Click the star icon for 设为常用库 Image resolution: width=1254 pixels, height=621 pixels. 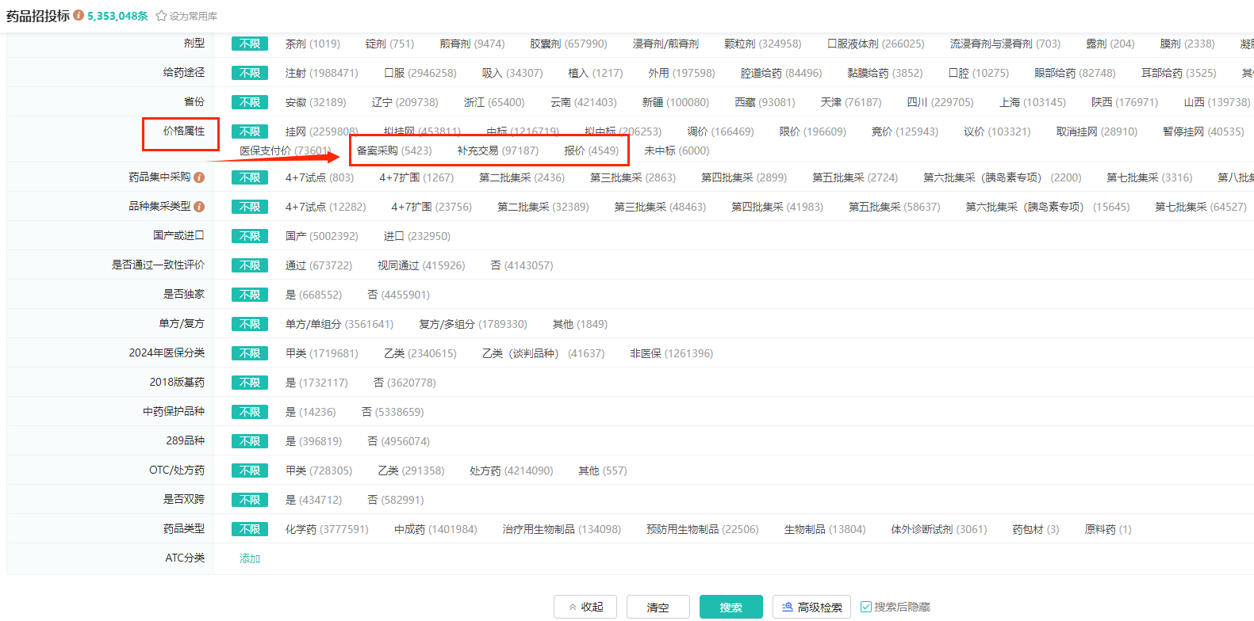(x=161, y=16)
